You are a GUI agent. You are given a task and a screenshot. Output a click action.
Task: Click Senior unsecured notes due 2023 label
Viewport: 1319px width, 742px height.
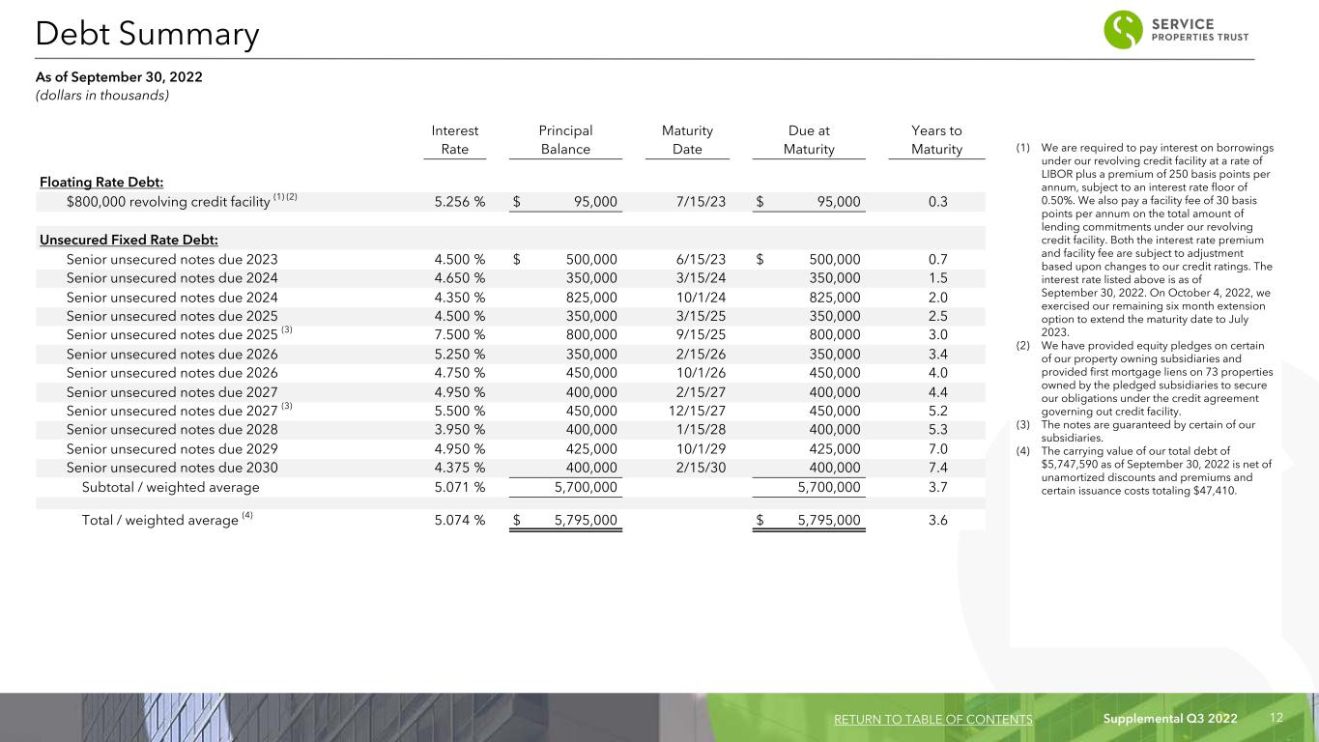click(x=172, y=259)
